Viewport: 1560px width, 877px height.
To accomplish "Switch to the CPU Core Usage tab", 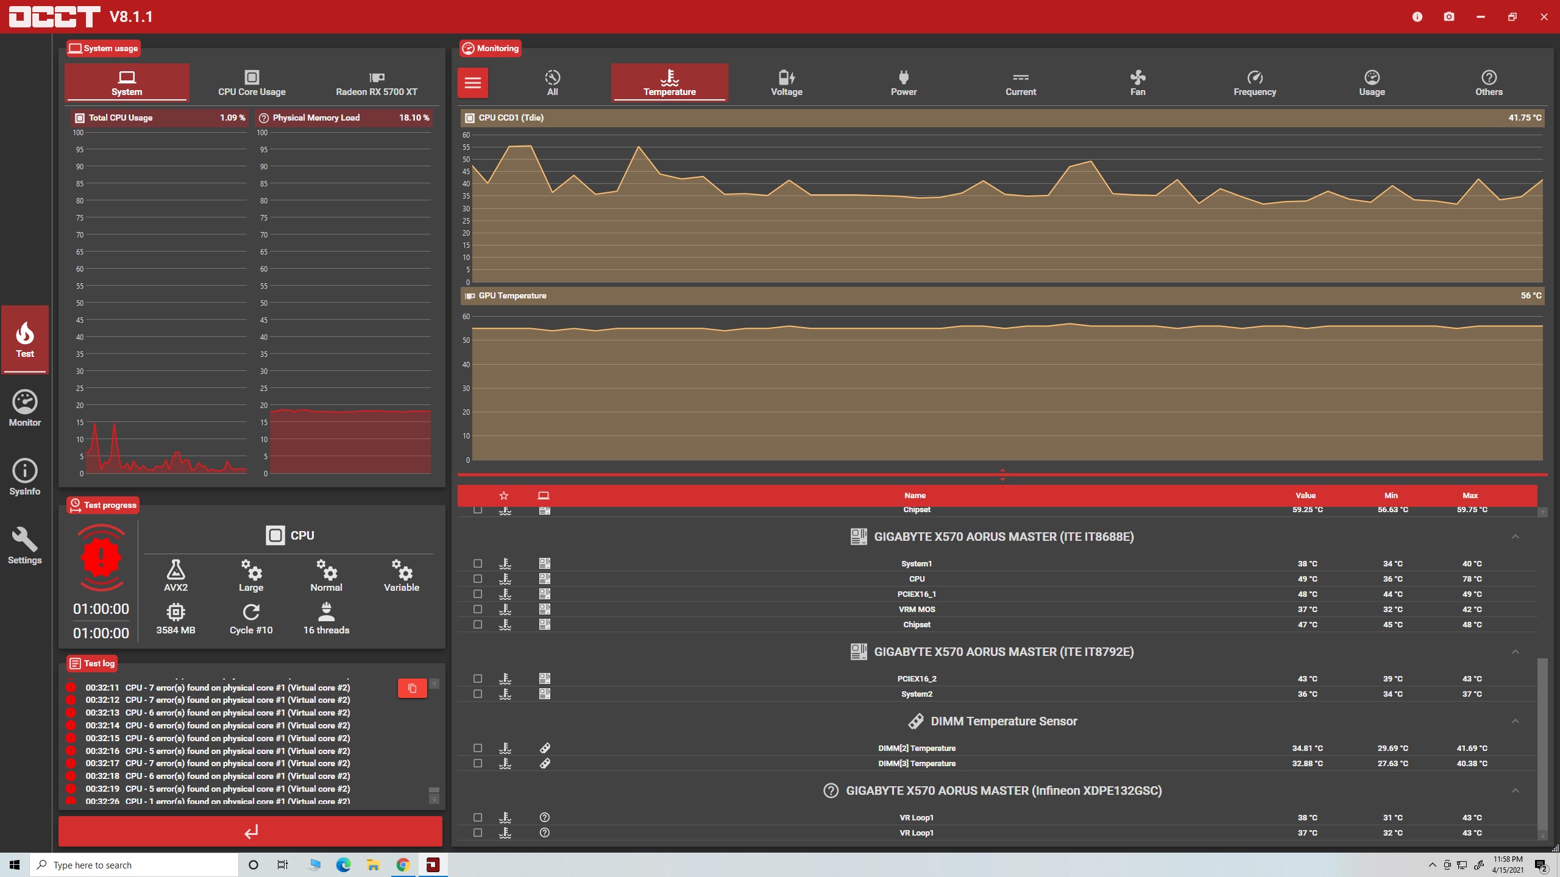I will click(x=252, y=83).
